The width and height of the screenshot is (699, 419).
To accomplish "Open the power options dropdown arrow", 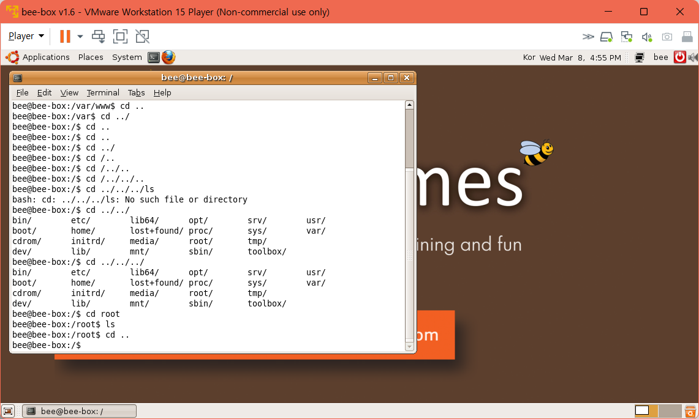I will tap(80, 36).
